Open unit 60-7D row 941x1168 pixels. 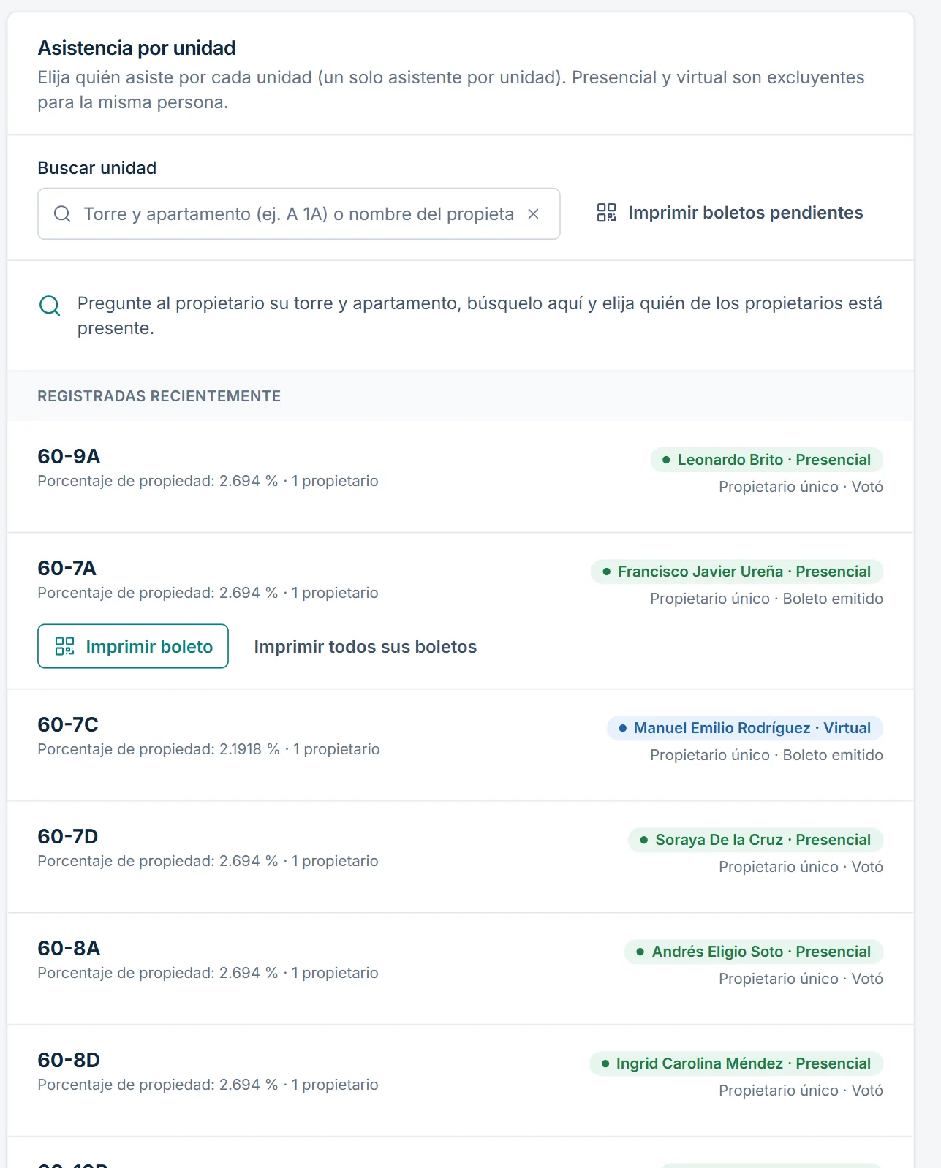(x=461, y=857)
